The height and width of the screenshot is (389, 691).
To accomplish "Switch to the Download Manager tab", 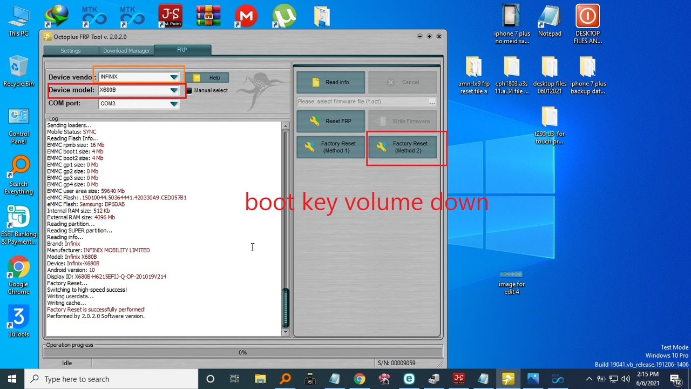I will click(x=126, y=51).
